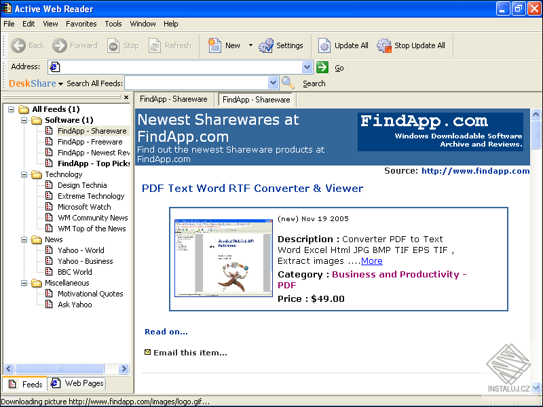
Task: Select the Yahoo - Business feed
Action: tap(86, 261)
